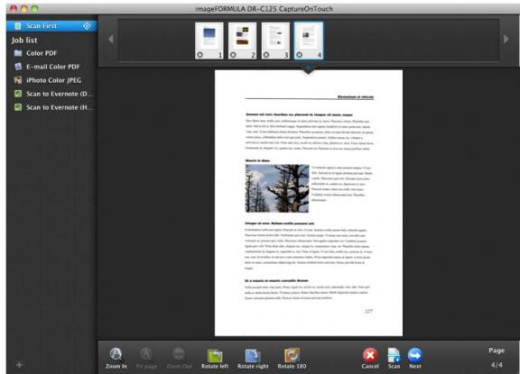
Task: Click the Zoom Out icon
Action: click(179, 353)
